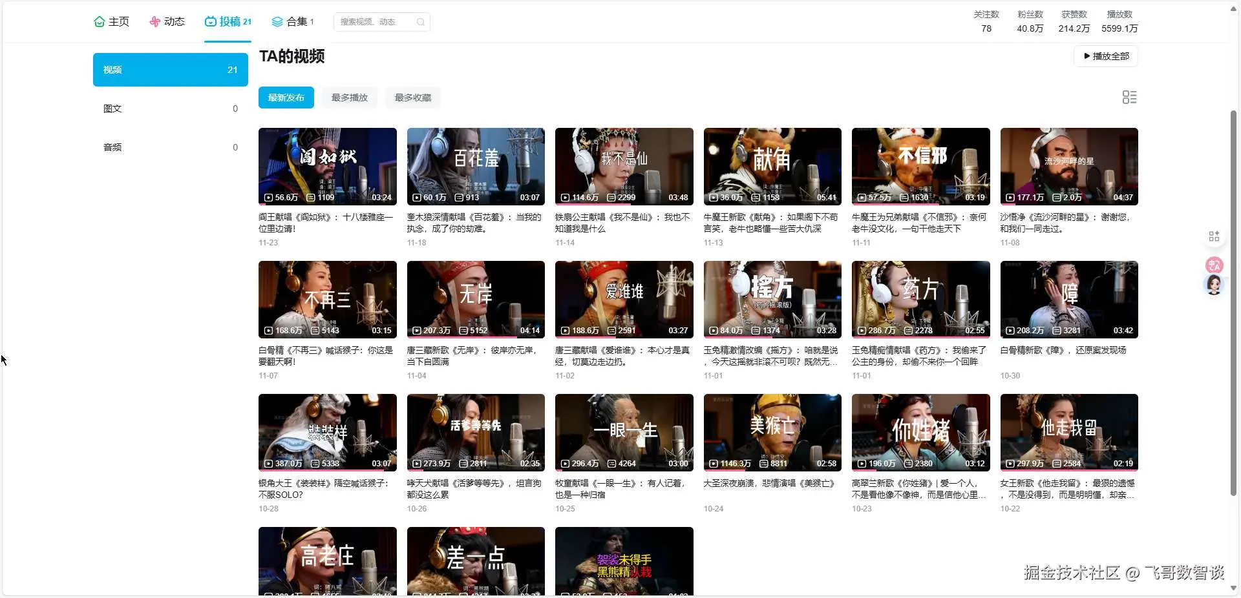Viewport: 1241px width, 598px height.
Task: Open the 一眼一生 video thumbnail
Action: click(x=624, y=433)
